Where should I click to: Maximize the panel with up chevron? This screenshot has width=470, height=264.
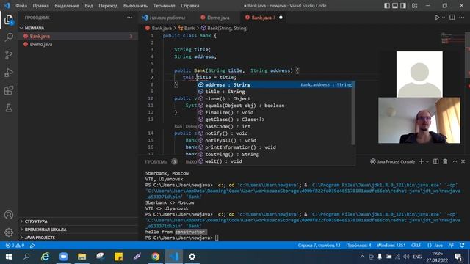click(x=455, y=161)
